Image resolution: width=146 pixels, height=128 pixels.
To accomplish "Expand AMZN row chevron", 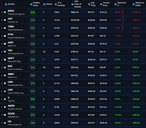I will tap(2, 107).
